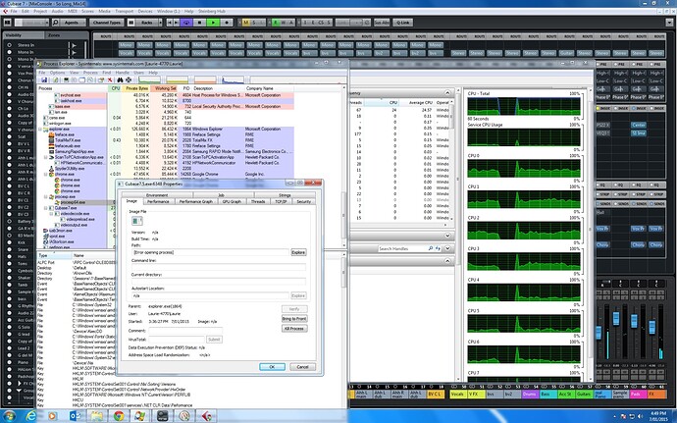Collapse the ScanToPCActivationApp.exe tree node
The height and width of the screenshot is (423, 677).
46,157
